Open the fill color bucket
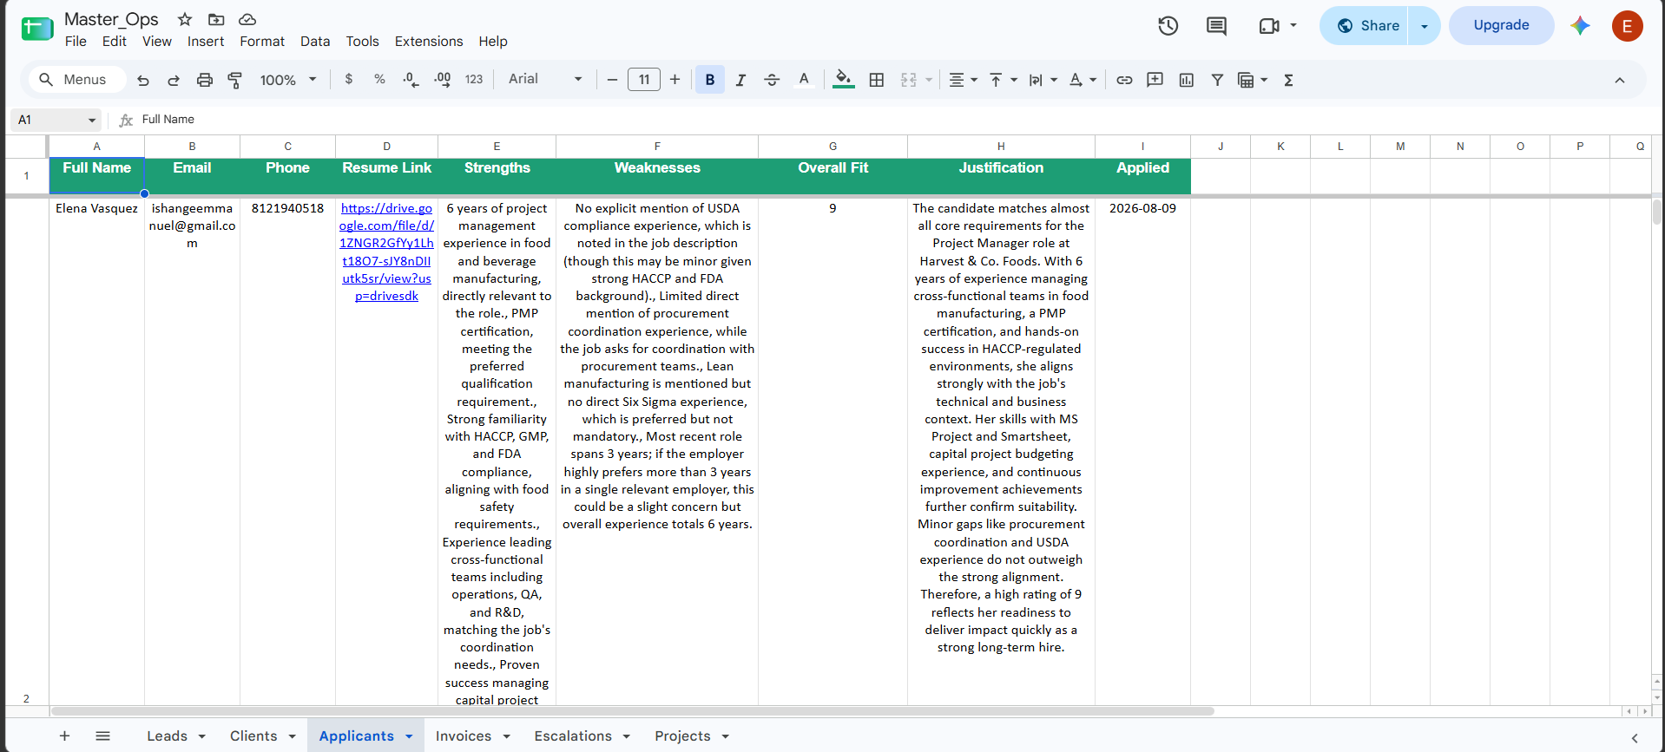Viewport: 1665px width, 752px height. pos(843,80)
